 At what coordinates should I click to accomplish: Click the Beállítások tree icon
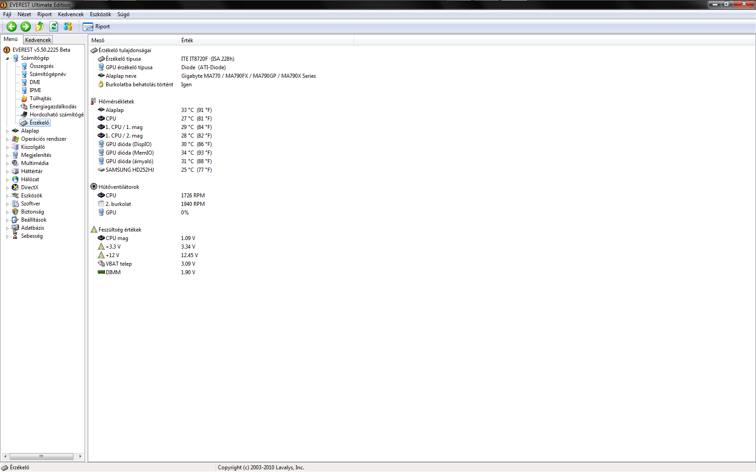pos(15,220)
